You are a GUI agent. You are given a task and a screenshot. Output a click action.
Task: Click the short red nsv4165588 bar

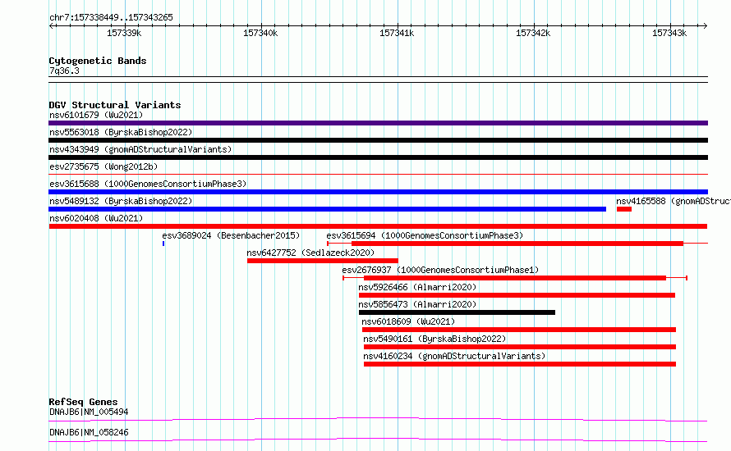(x=623, y=209)
